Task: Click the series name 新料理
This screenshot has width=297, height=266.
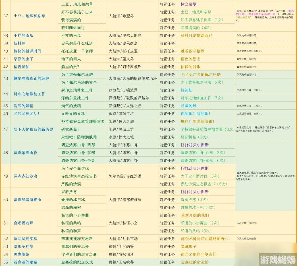Action: click(19, 43)
